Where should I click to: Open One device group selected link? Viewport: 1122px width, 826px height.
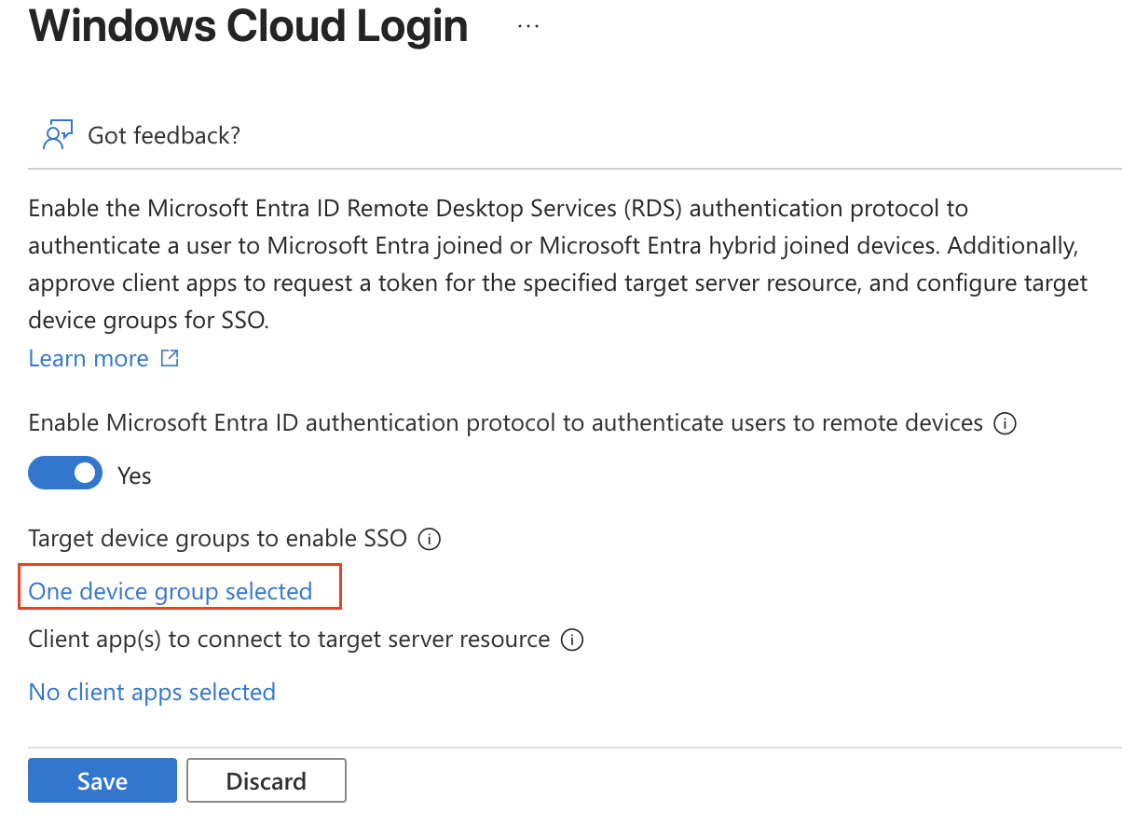coord(171,591)
